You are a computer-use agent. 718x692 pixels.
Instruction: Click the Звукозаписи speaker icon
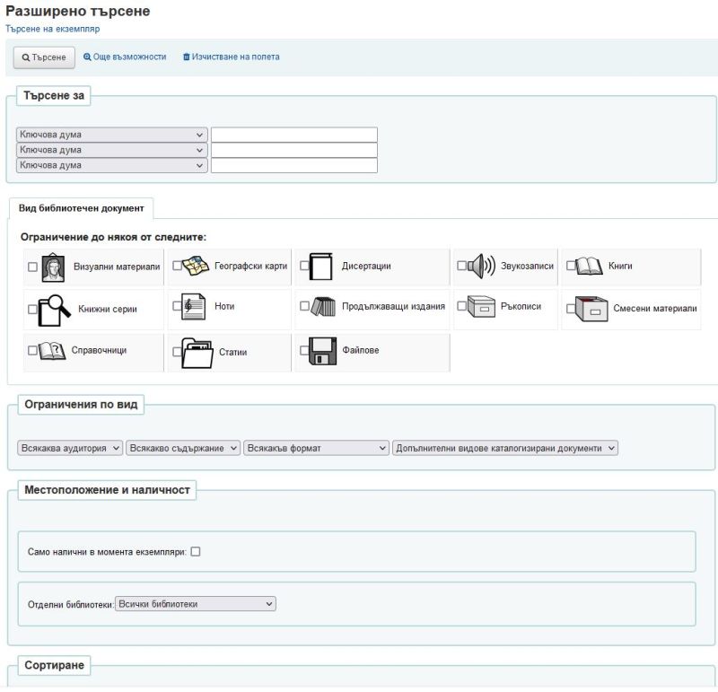click(x=481, y=266)
